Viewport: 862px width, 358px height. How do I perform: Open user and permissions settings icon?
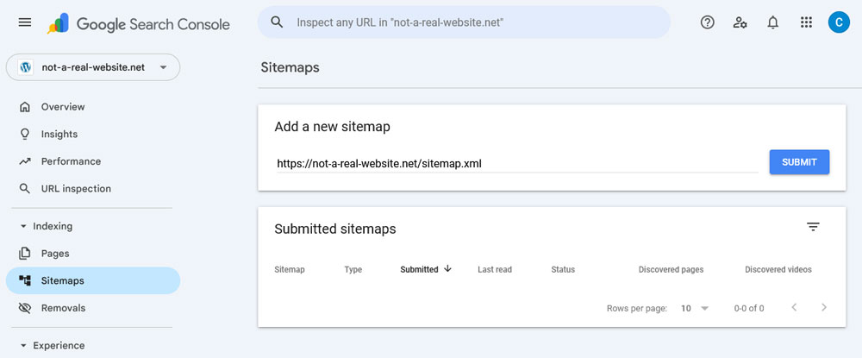pos(740,22)
